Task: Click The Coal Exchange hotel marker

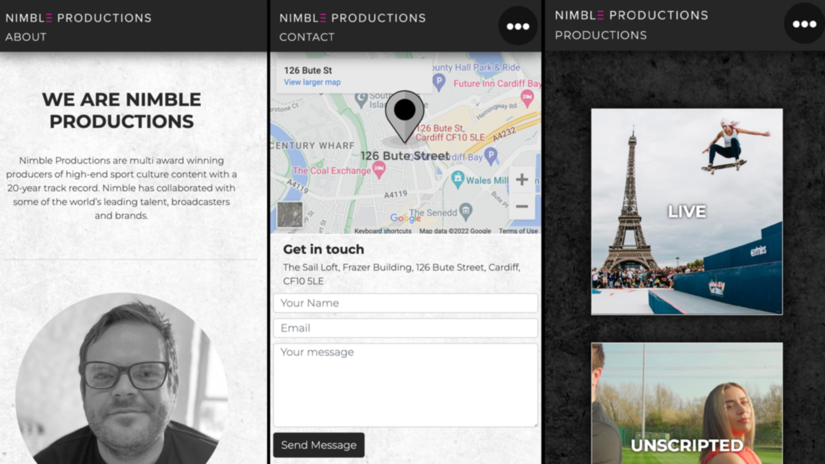Action: point(379,169)
